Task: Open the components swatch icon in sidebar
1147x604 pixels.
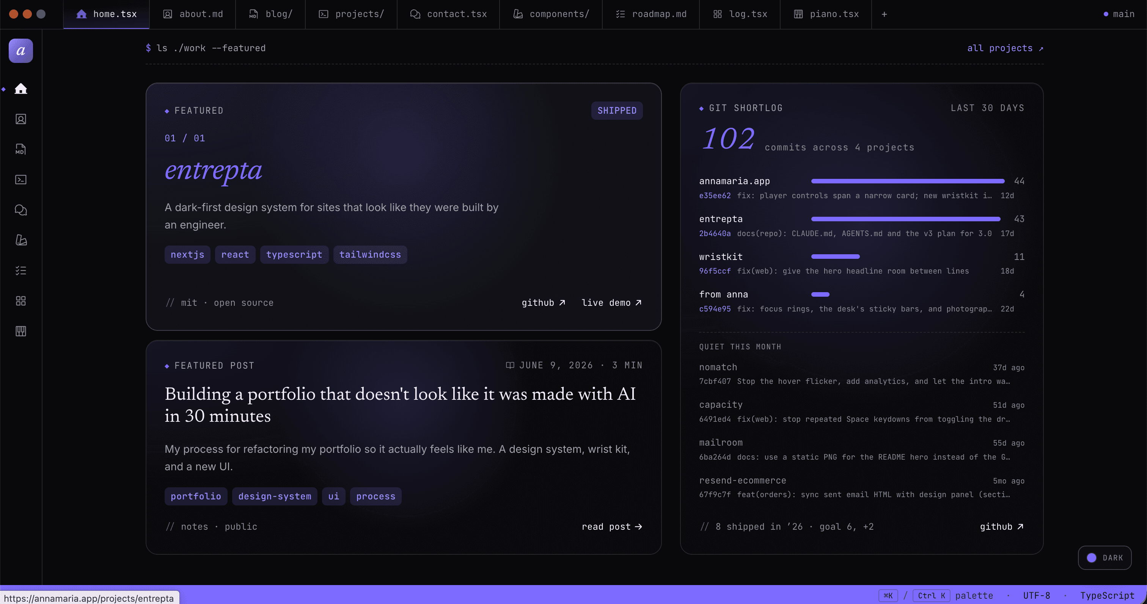Action: (20, 240)
